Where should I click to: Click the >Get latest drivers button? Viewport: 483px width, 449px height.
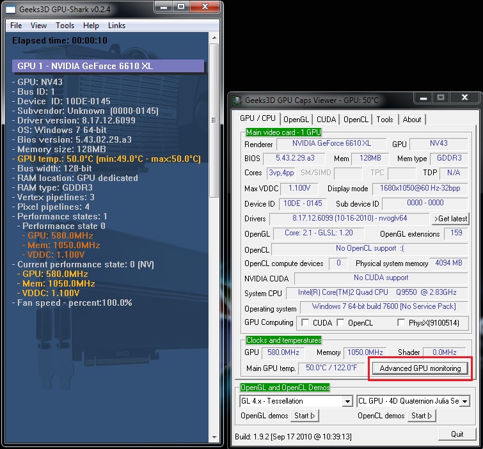tap(450, 219)
